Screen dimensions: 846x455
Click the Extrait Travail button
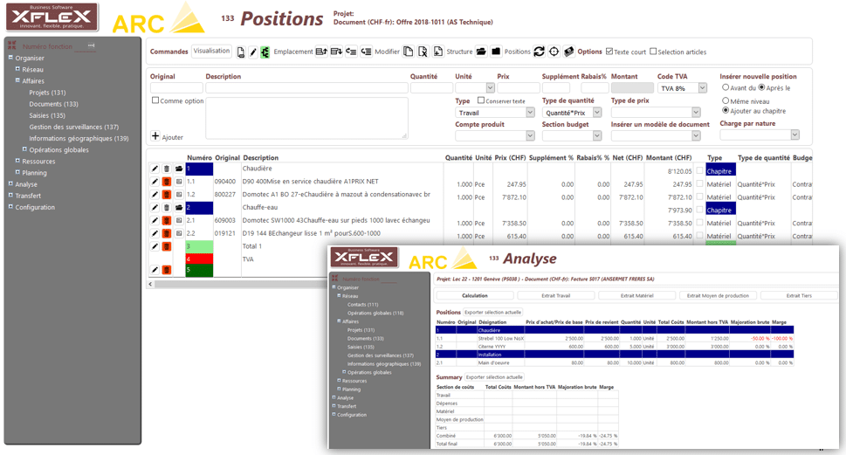555,295
